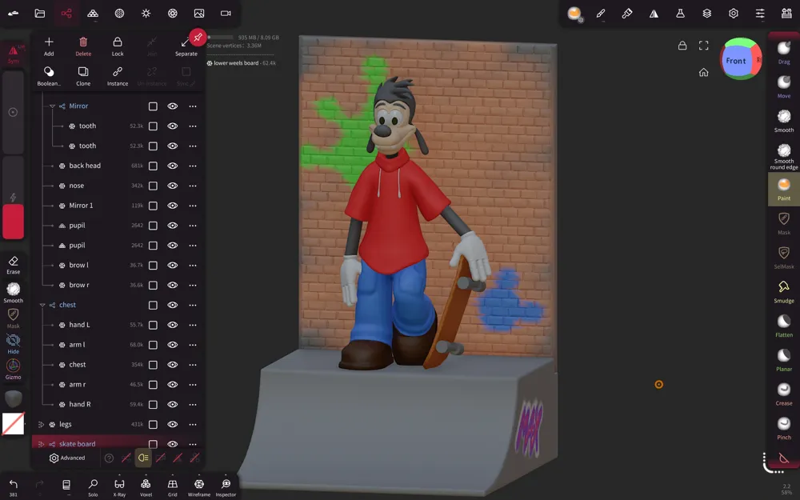Open options menu for nose
Screen dimensions: 800x500
point(192,186)
